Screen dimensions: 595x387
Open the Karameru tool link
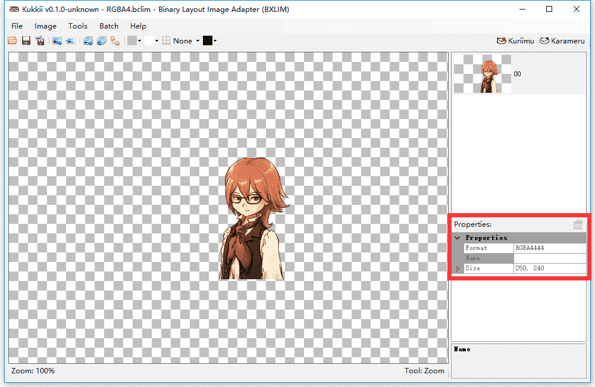[x=562, y=40]
